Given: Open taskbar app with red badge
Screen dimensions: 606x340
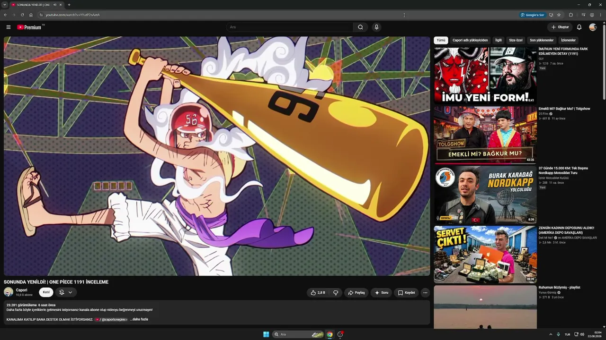Looking at the screenshot, I should point(340,334).
